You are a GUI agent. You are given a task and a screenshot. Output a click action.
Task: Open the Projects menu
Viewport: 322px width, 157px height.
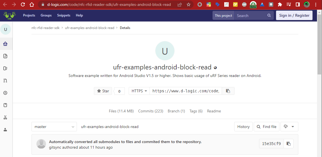pyautogui.click(x=29, y=15)
